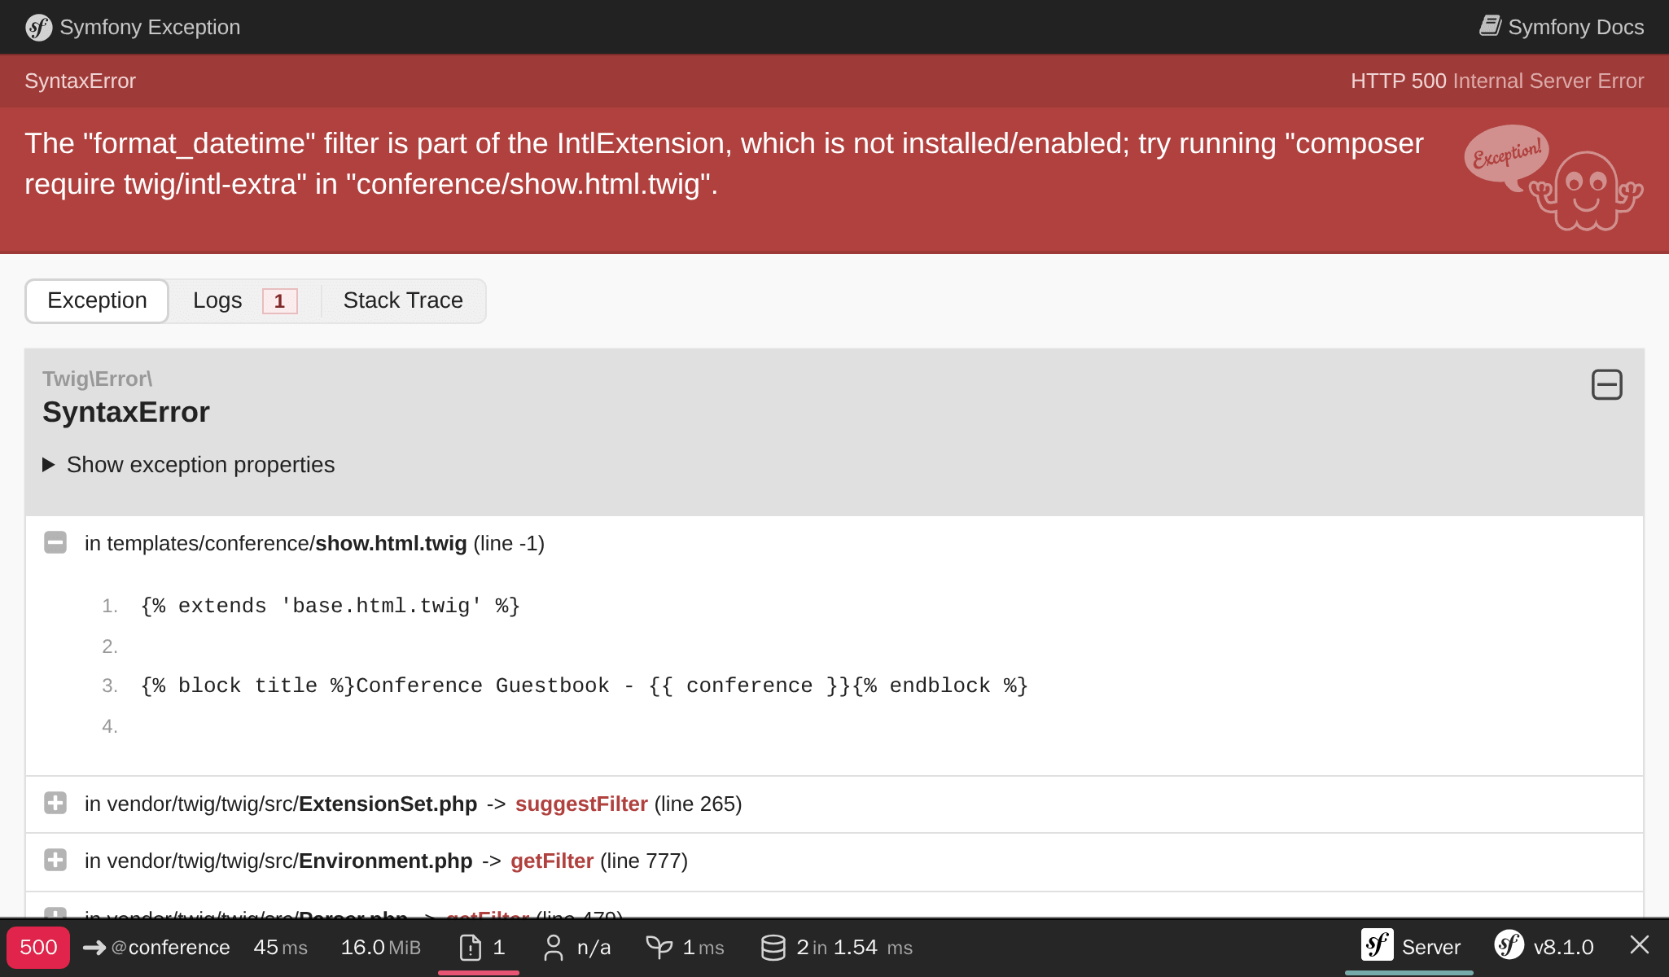
Task: Click the SyntaxError class heading
Action: [126, 412]
